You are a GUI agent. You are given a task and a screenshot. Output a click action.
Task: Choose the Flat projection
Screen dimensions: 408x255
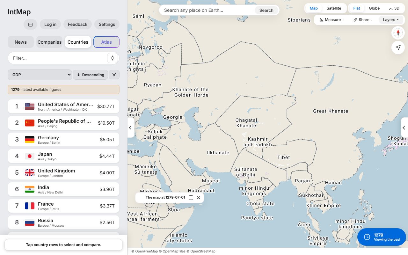(x=356, y=8)
